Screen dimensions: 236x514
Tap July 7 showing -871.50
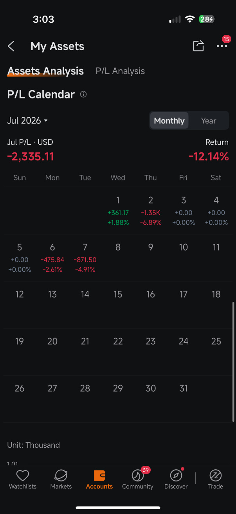pos(85,258)
